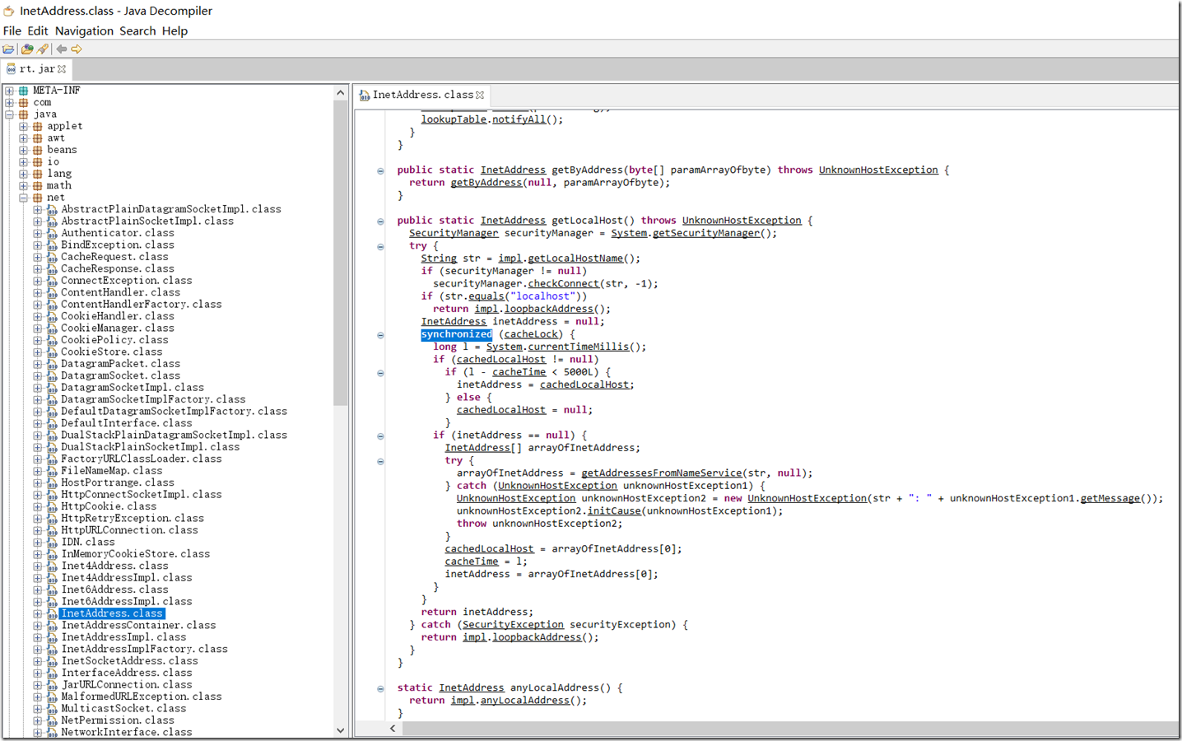Select the META-INF package icon
This screenshot has width=1182, height=741.
pos(24,91)
